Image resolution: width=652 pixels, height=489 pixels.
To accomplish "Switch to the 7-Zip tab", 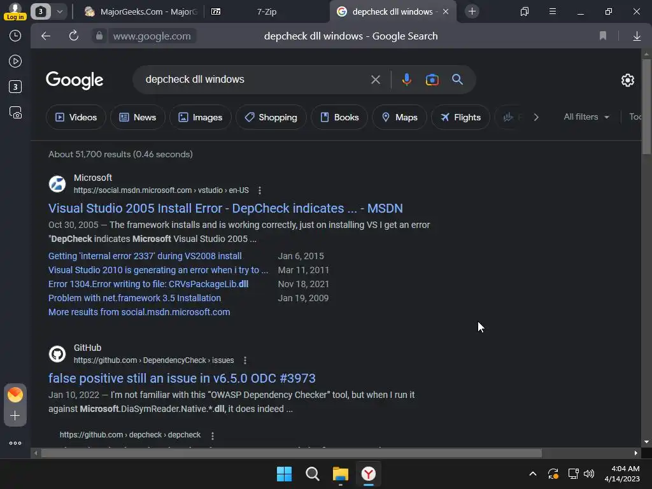I will [267, 11].
